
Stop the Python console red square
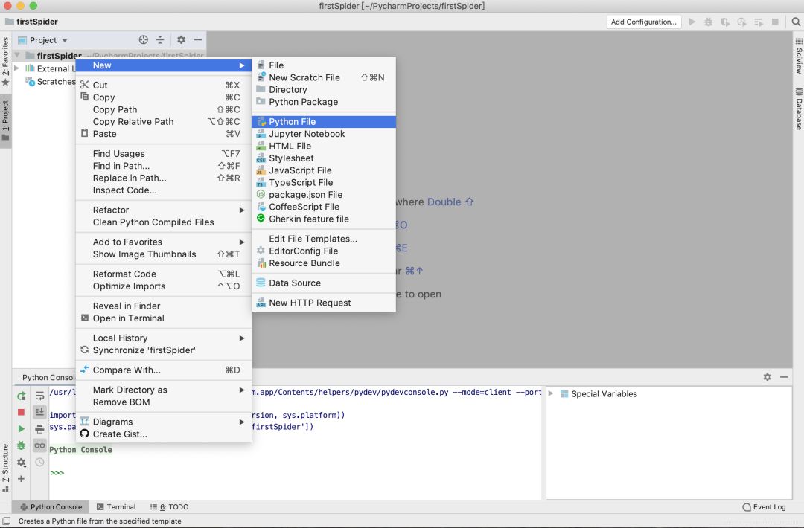pos(21,412)
